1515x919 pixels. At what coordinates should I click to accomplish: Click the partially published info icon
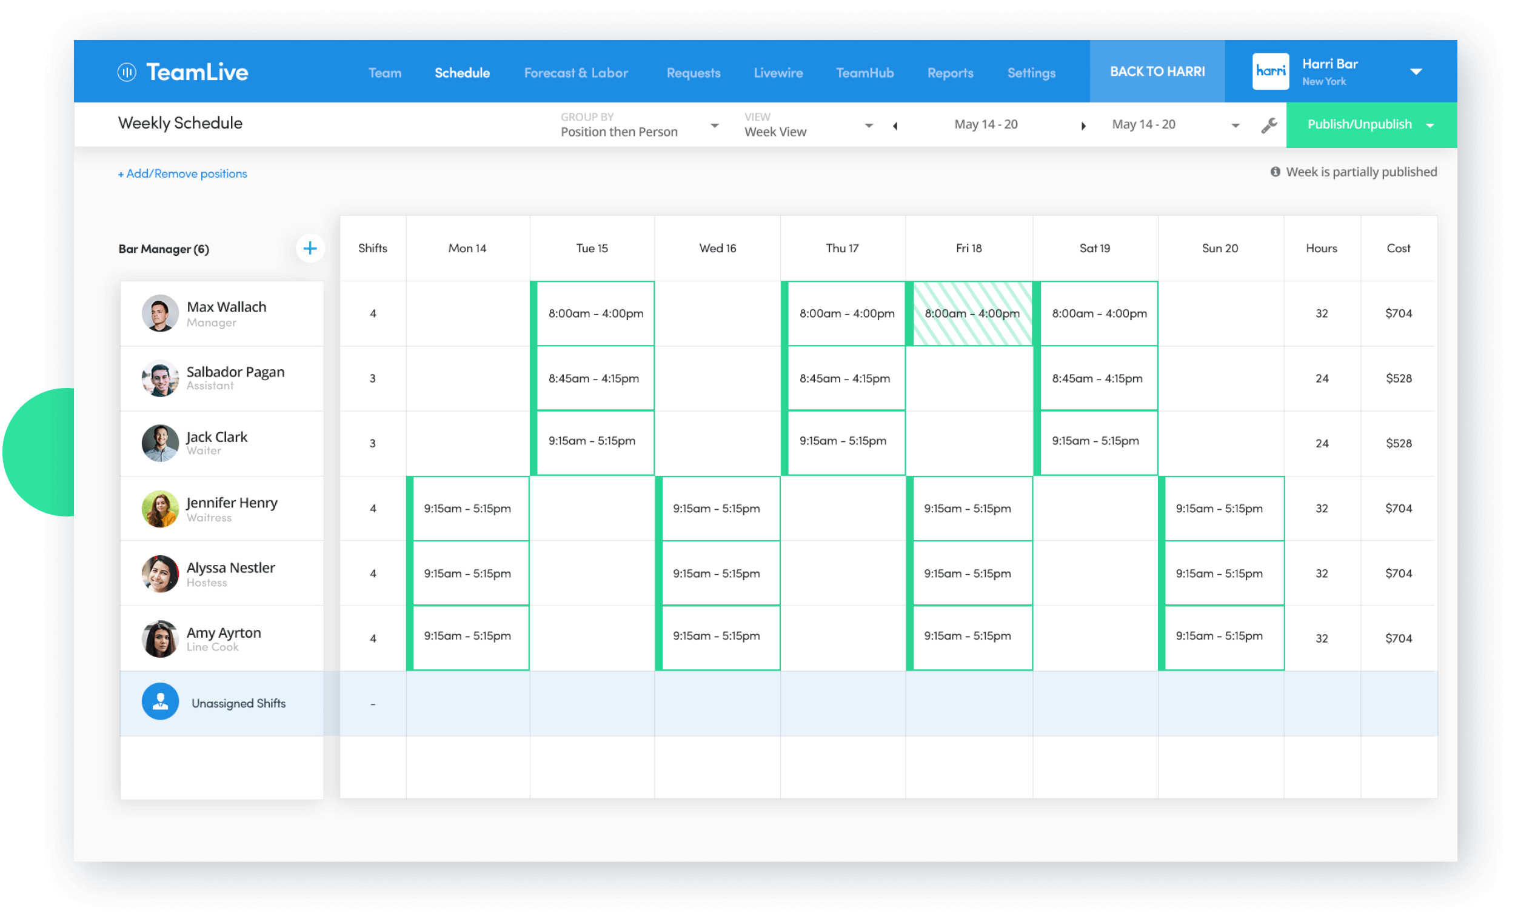(1275, 172)
